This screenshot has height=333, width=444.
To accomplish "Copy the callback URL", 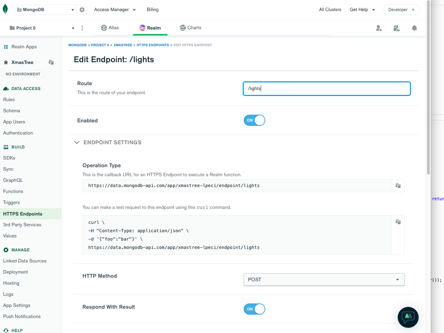I will pyautogui.click(x=398, y=186).
